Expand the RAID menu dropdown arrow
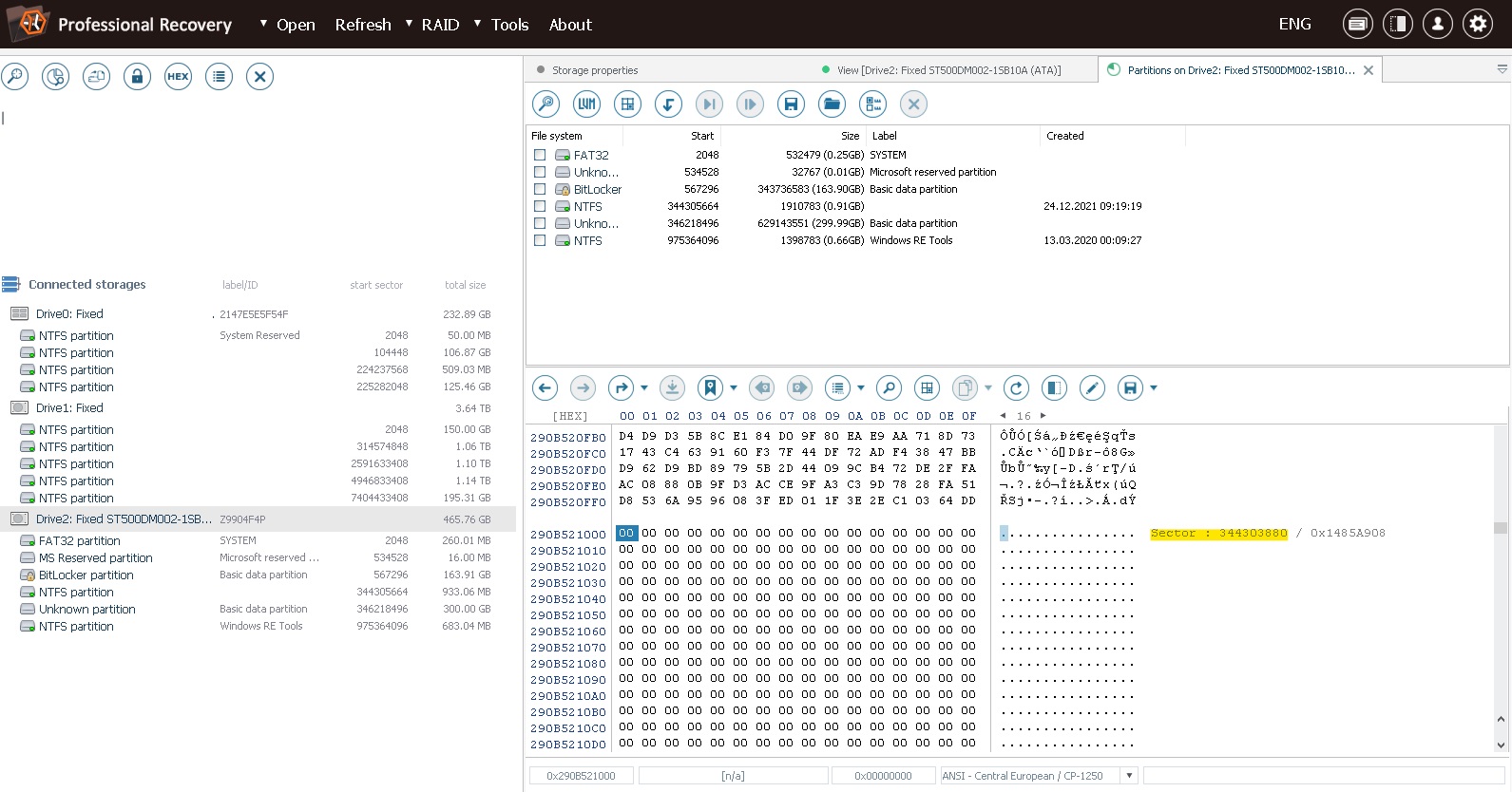 point(409,24)
